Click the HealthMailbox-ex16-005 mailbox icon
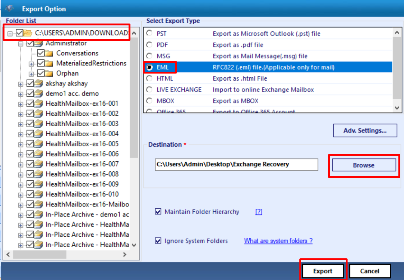 click(38, 144)
